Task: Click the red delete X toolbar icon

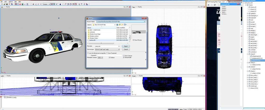Action: pos(10,4)
